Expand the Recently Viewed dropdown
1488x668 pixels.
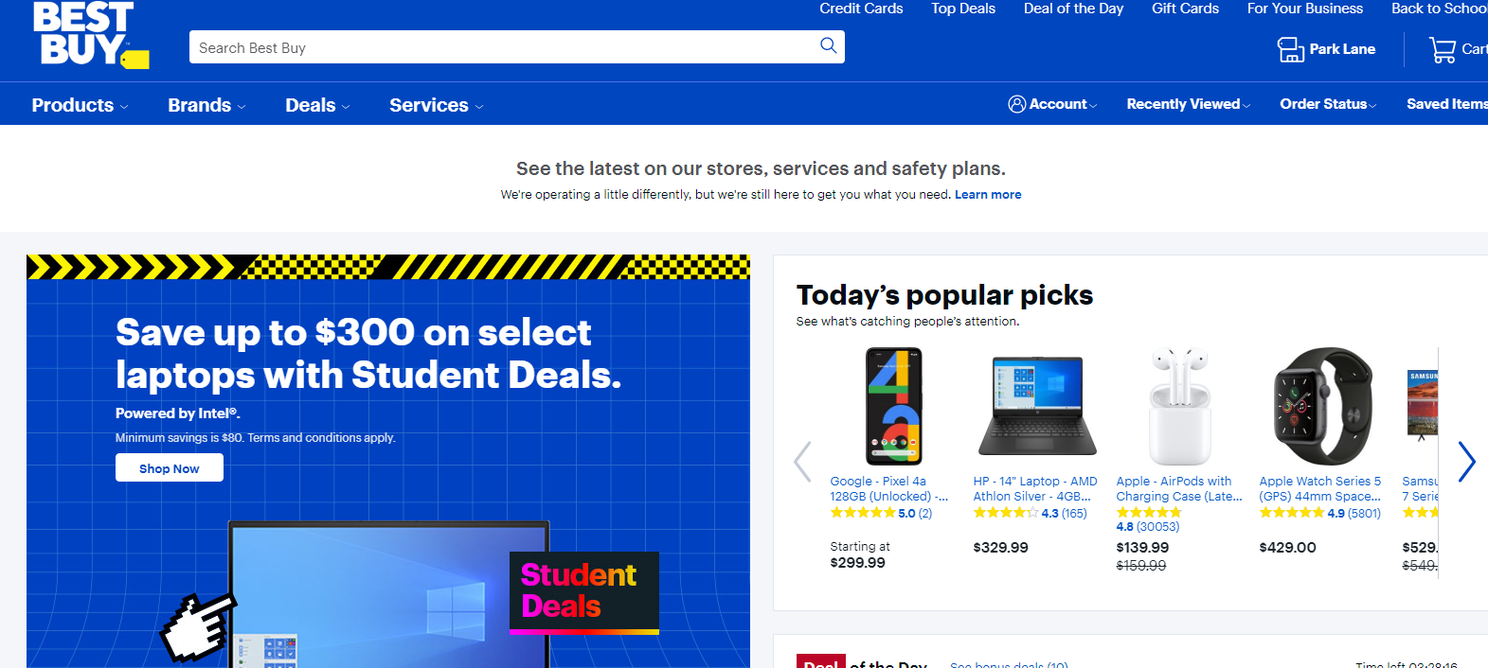pos(1188,104)
